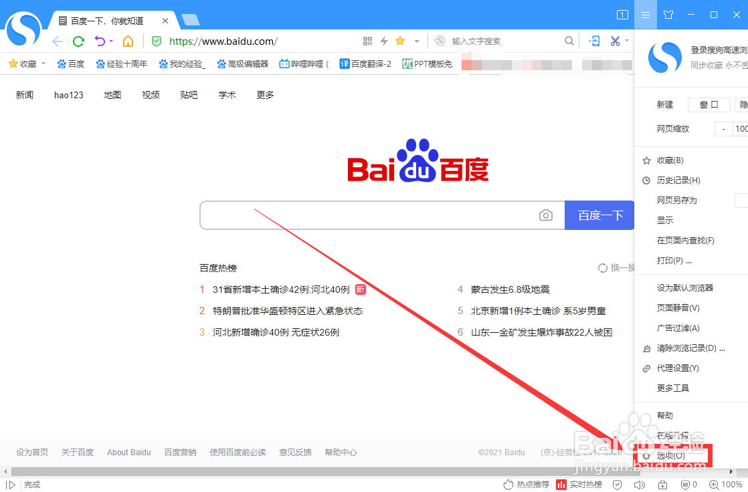
Task: Close the Baidu tab
Action: point(165,21)
